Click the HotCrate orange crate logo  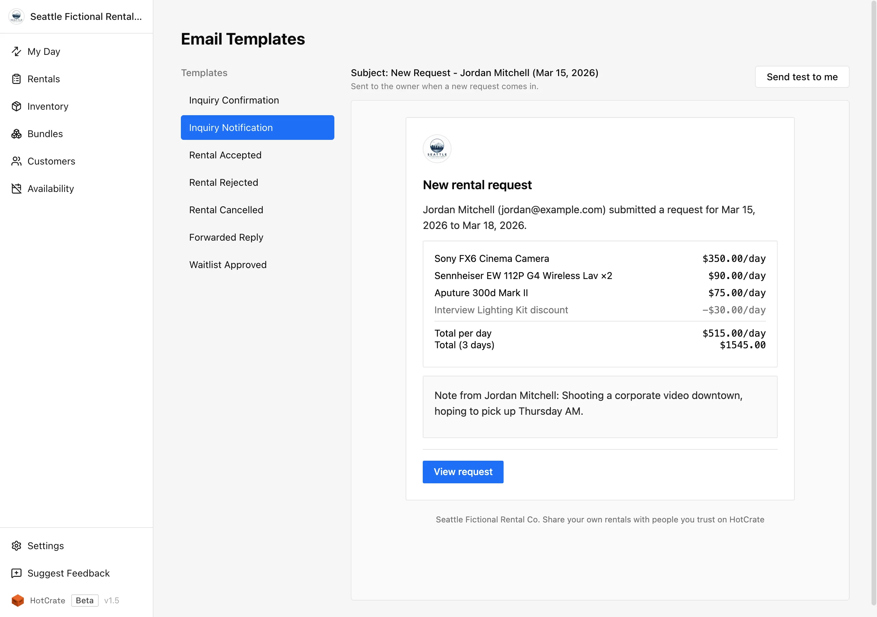point(17,601)
